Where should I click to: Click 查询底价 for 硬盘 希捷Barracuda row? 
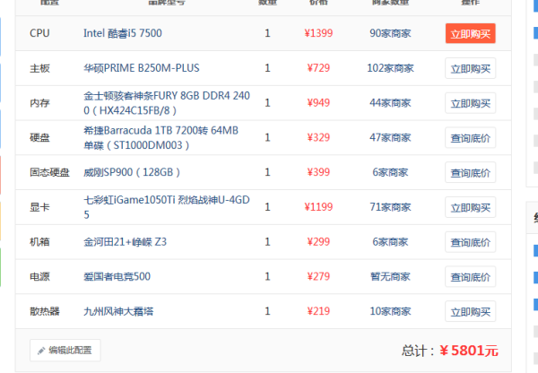pyautogui.click(x=470, y=137)
